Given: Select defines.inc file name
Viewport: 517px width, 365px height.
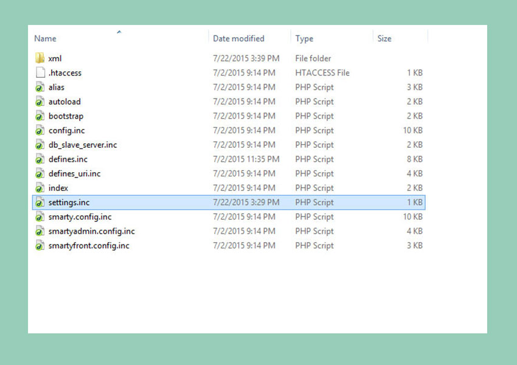Looking at the screenshot, I should pos(68,159).
